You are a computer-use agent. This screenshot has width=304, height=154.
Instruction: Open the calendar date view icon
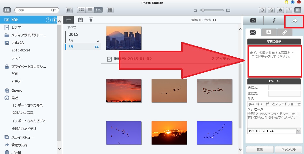[x=80, y=20]
